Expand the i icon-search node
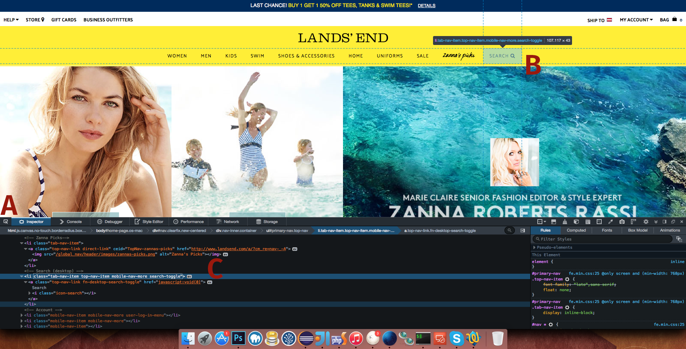The width and height of the screenshot is (686, 349). tap(29, 293)
